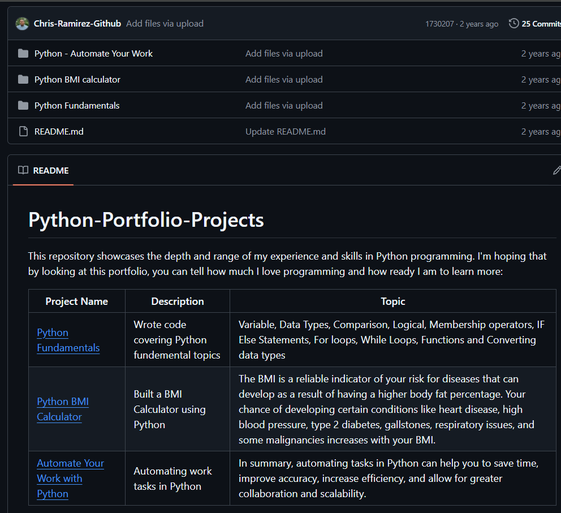561x513 pixels.
Task: Open Chris-Ramirez-Github profile link
Action: tap(77, 24)
